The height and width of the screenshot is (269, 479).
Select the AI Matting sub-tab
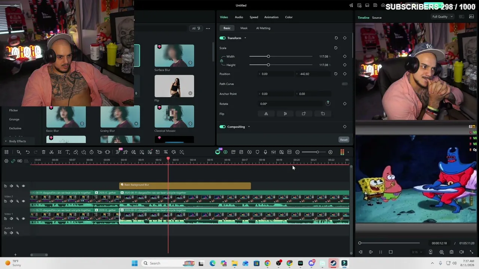click(263, 28)
